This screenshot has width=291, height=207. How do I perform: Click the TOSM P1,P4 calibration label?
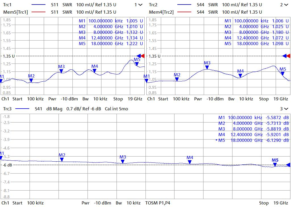coord(158,203)
